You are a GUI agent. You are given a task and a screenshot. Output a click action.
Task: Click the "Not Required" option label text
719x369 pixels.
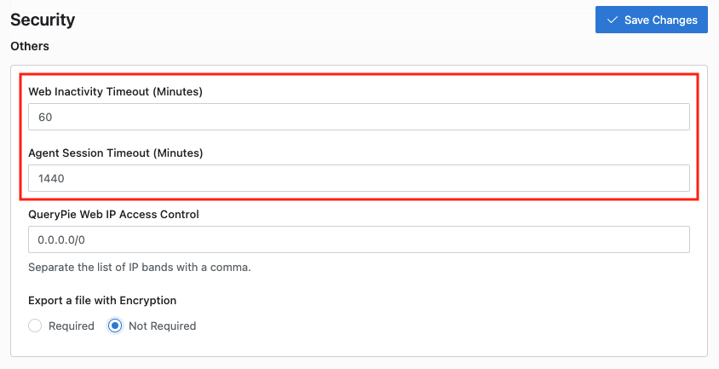point(163,326)
